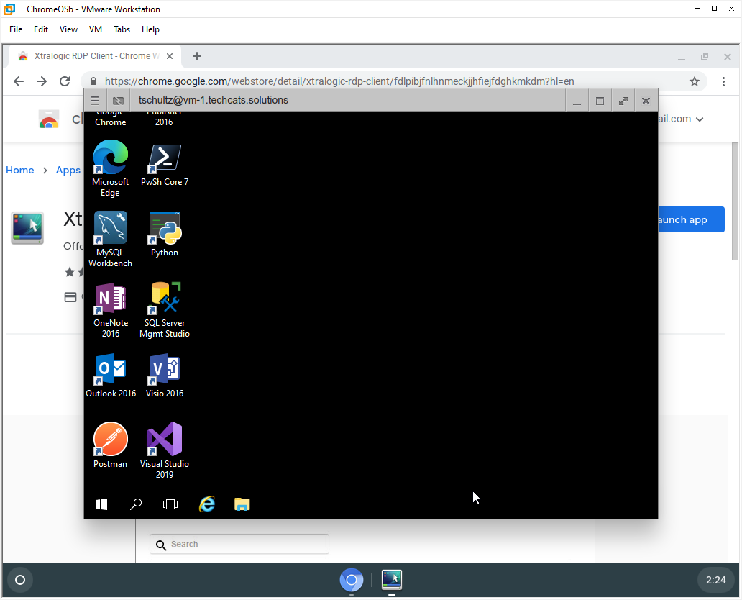Open the VMware File menu
The image size is (742, 600).
point(16,29)
